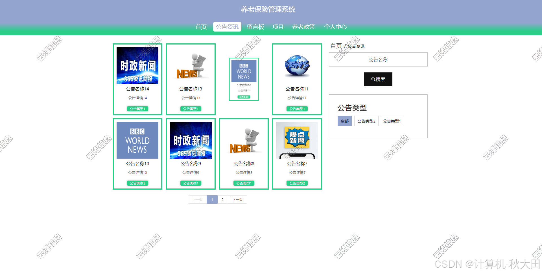Focus the 公告名称 search input field
Image resolution: width=542 pixels, height=273 pixels.
pyautogui.click(x=378, y=59)
